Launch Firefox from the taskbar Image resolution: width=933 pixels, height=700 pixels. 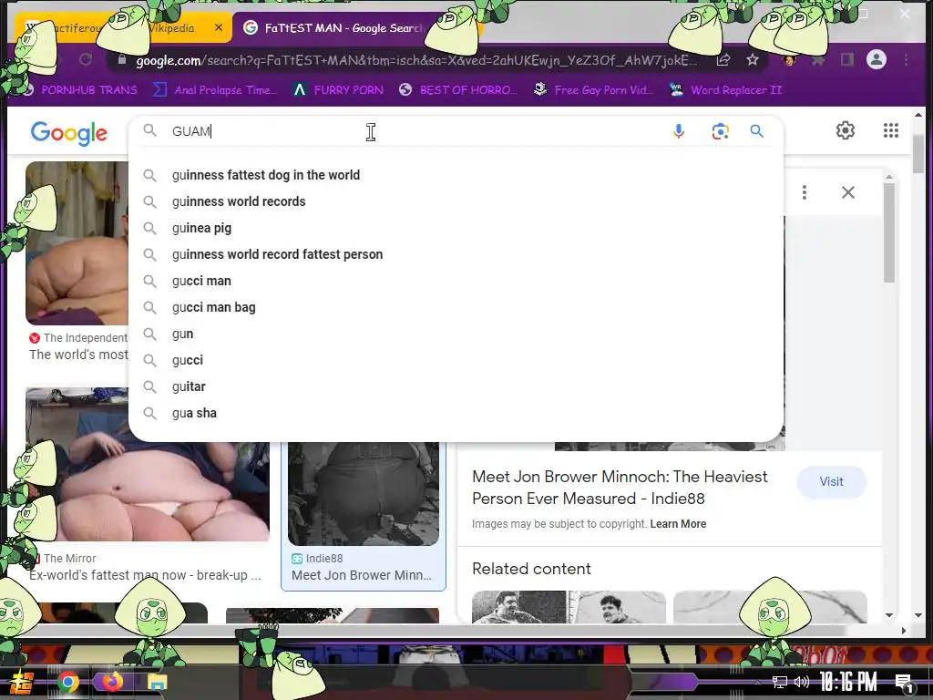tap(112, 682)
